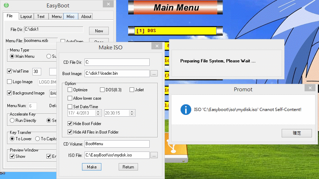Image resolution: width=319 pixels, height=179 pixels.
Task: Click the 'Cnanot Self-Content!' message text
Action: pyautogui.click(x=280, y=110)
